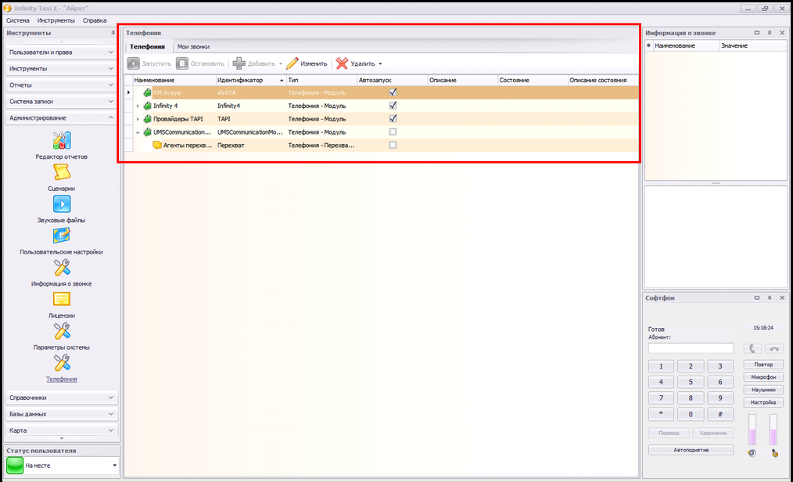Toggle Автозапуск checkbox for Infinity 4
This screenshot has width=793, height=482.
[x=393, y=106]
